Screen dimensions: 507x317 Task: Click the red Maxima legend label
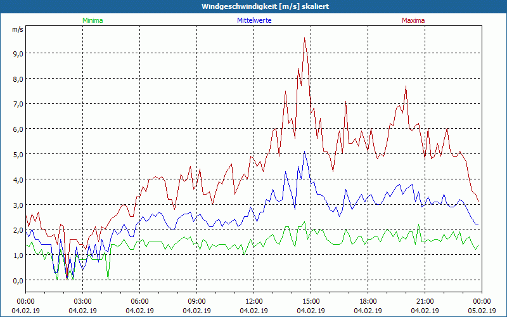[x=413, y=20]
